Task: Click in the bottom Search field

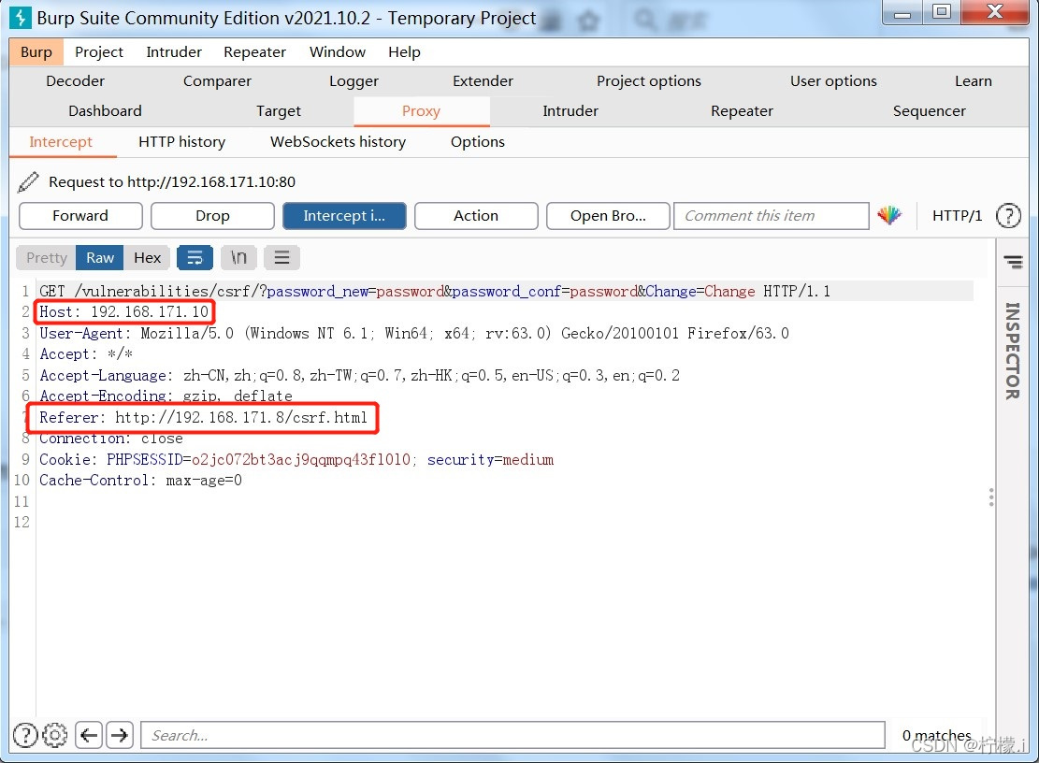Action: point(512,735)
